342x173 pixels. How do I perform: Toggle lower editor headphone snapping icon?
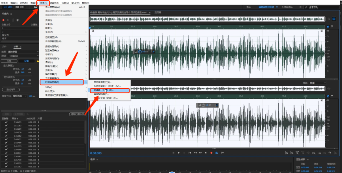pos(328,96)
